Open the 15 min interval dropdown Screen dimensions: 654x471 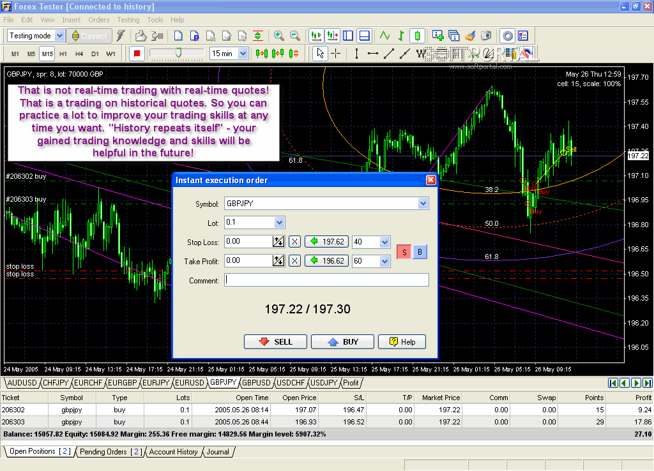point(243,54)
